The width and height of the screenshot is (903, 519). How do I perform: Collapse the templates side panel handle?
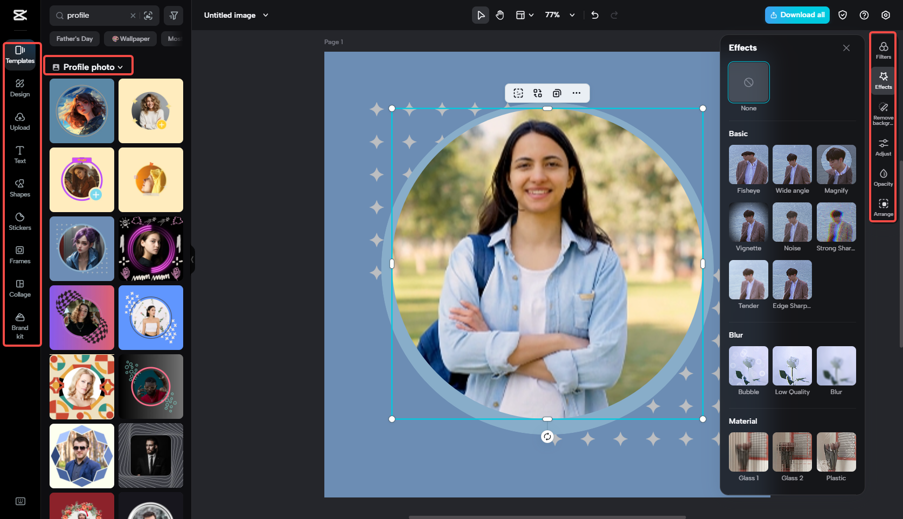(192, 259)
